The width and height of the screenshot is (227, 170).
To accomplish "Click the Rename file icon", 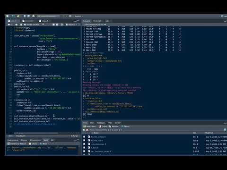I will 110,127.
